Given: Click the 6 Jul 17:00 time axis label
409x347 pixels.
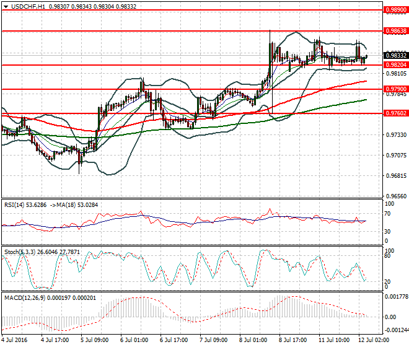Looking at the screenshot, I should pyautogui.click(x=174, y=340).
